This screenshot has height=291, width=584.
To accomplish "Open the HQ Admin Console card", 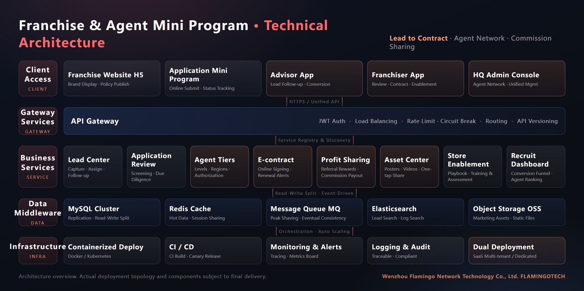I will coord(517,78).
